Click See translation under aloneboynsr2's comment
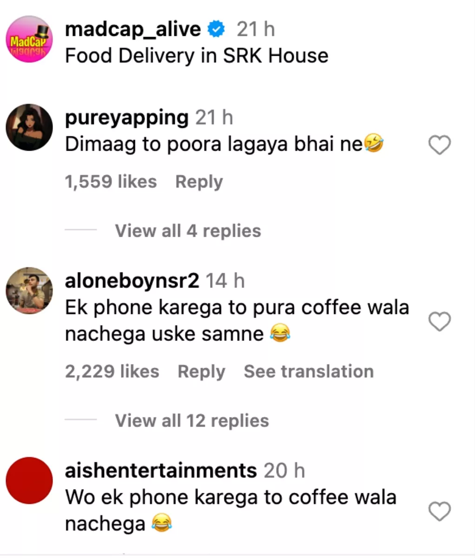Viewport: 475px width, 558px height. click(309, 372)
